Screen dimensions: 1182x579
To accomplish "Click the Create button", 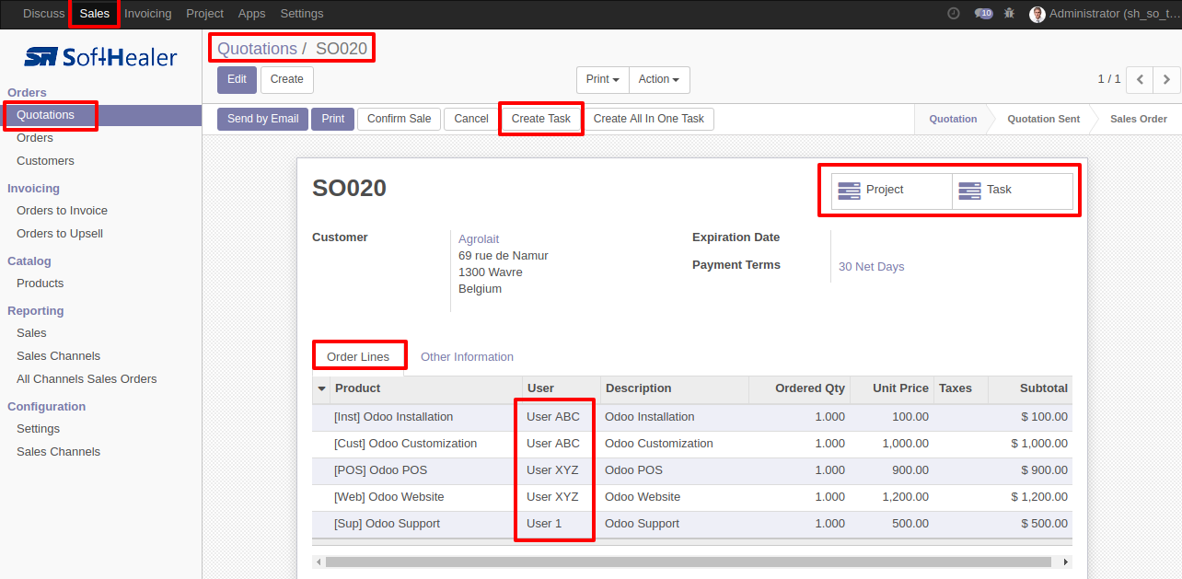I will pos(287,80).
